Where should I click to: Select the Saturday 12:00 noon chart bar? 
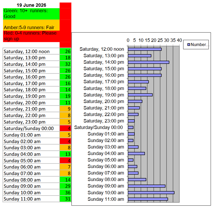[145, 49]
